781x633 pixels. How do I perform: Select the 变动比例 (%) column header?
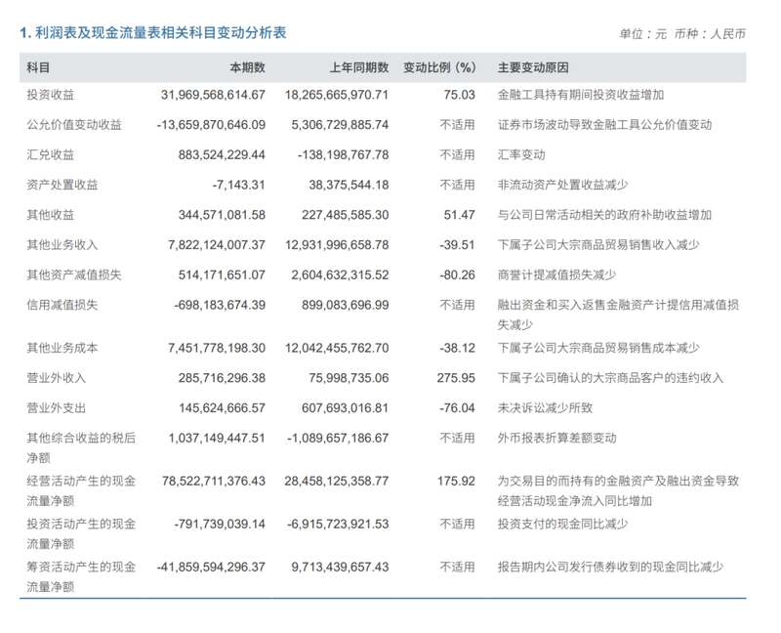pos(439,67)
